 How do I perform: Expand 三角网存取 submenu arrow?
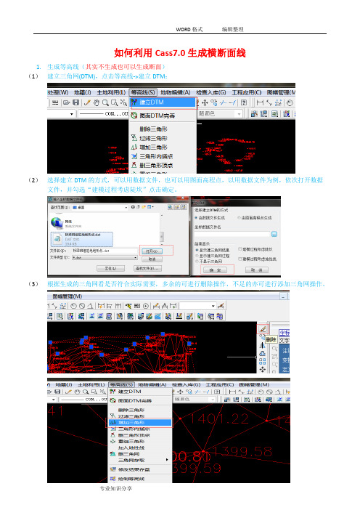167,460
